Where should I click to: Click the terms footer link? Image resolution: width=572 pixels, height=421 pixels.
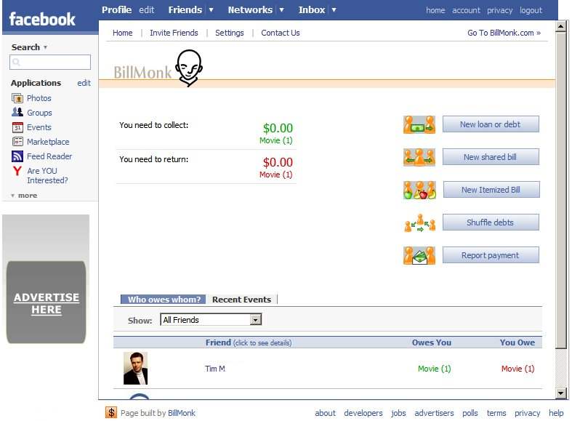coord(496,413)
